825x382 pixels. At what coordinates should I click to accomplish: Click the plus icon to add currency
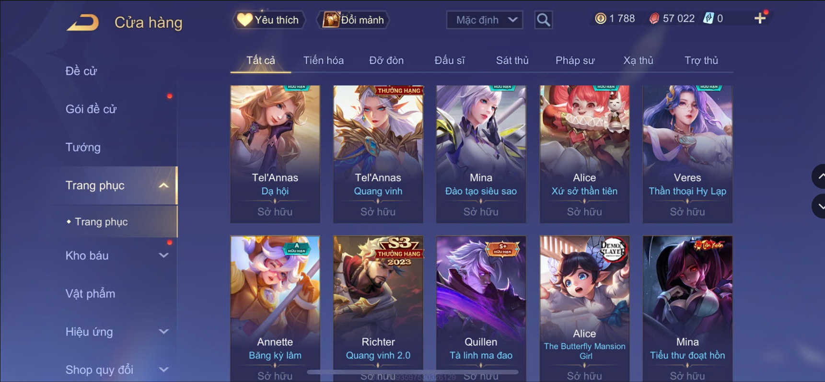click(x=760, y=19)
